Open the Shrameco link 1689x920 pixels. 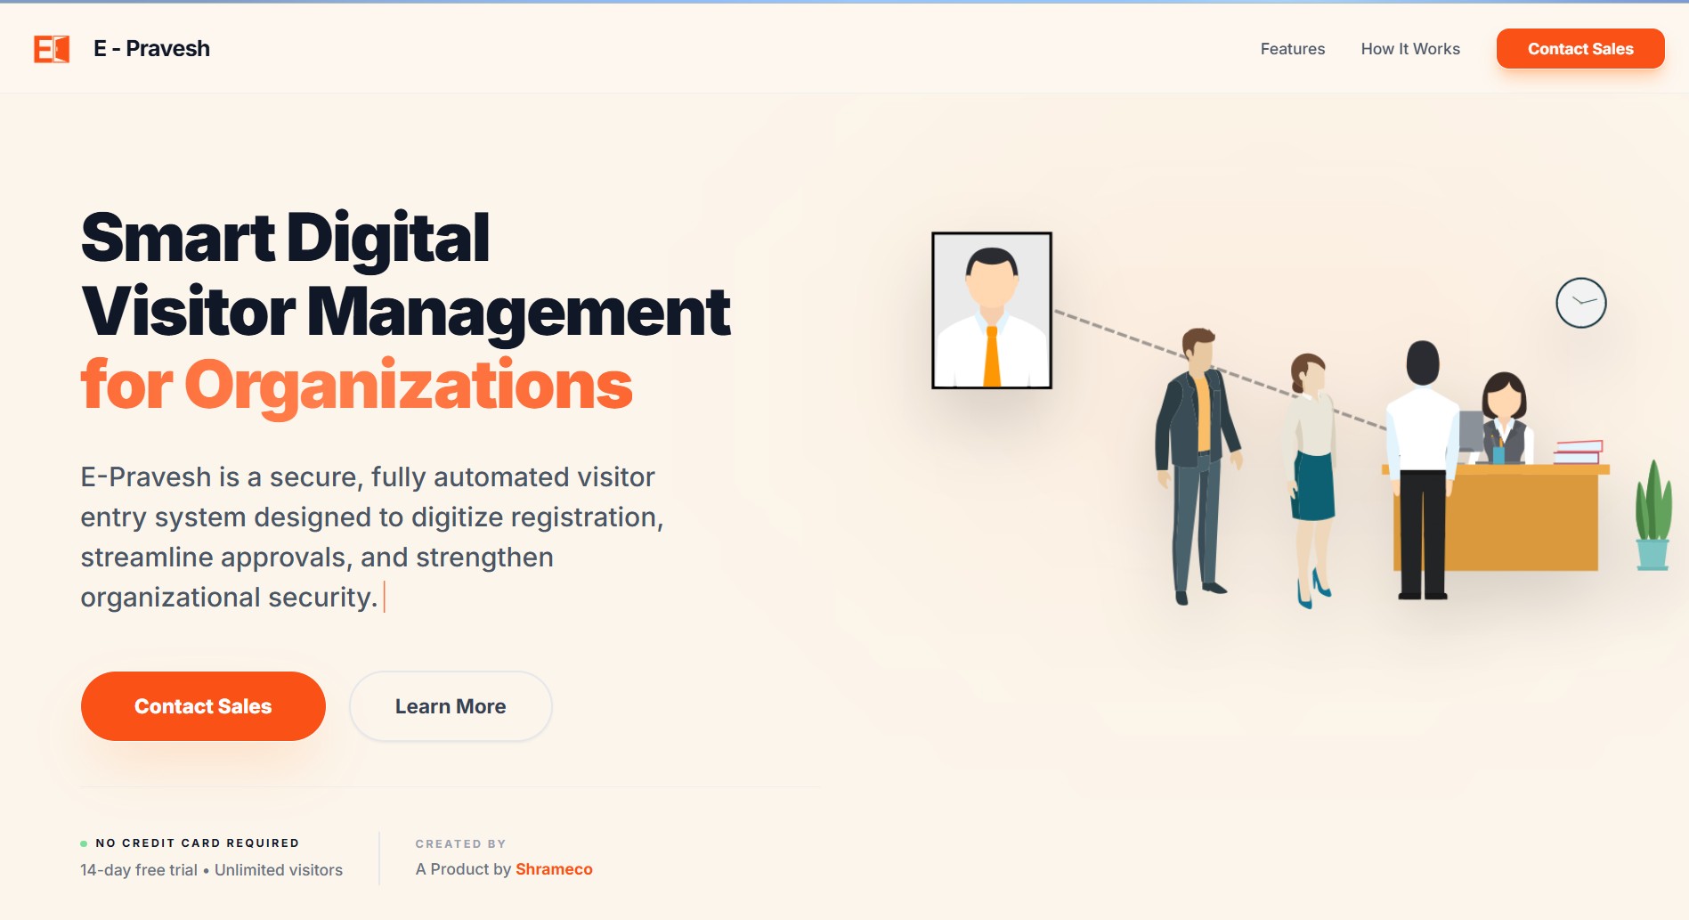point(554,869)
